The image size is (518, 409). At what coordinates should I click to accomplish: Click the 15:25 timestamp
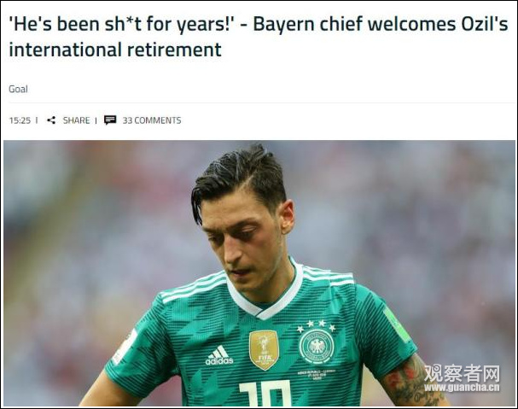(x=20, y=120)
